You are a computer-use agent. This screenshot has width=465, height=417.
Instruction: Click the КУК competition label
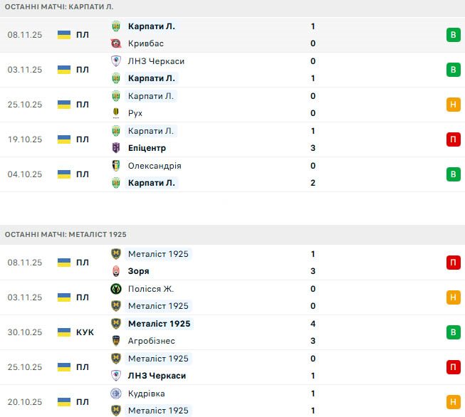85,332
